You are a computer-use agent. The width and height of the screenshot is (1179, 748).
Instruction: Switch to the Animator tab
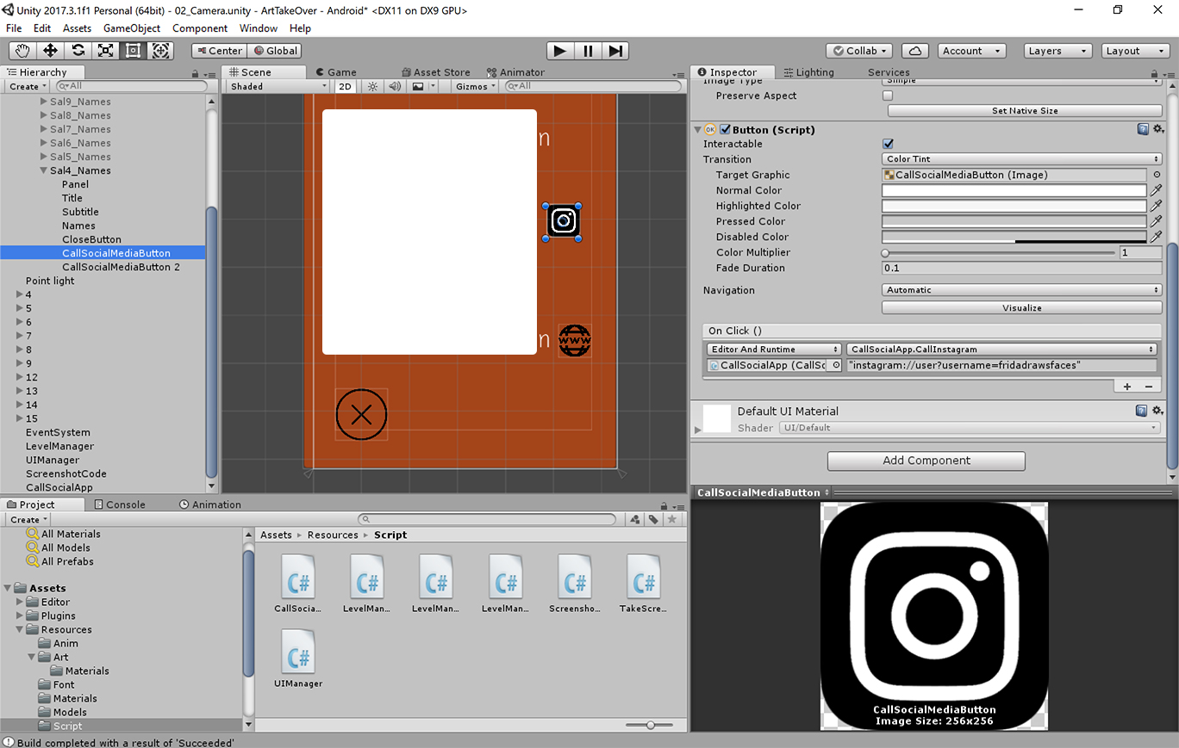pos(515,72)
